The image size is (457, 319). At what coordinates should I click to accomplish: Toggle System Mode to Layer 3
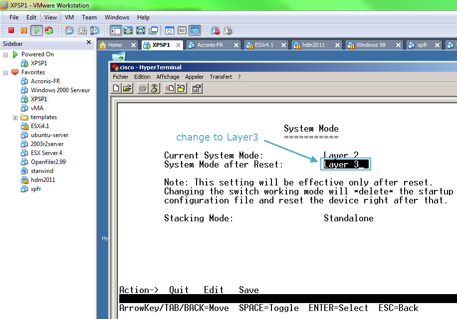(345, 163)
